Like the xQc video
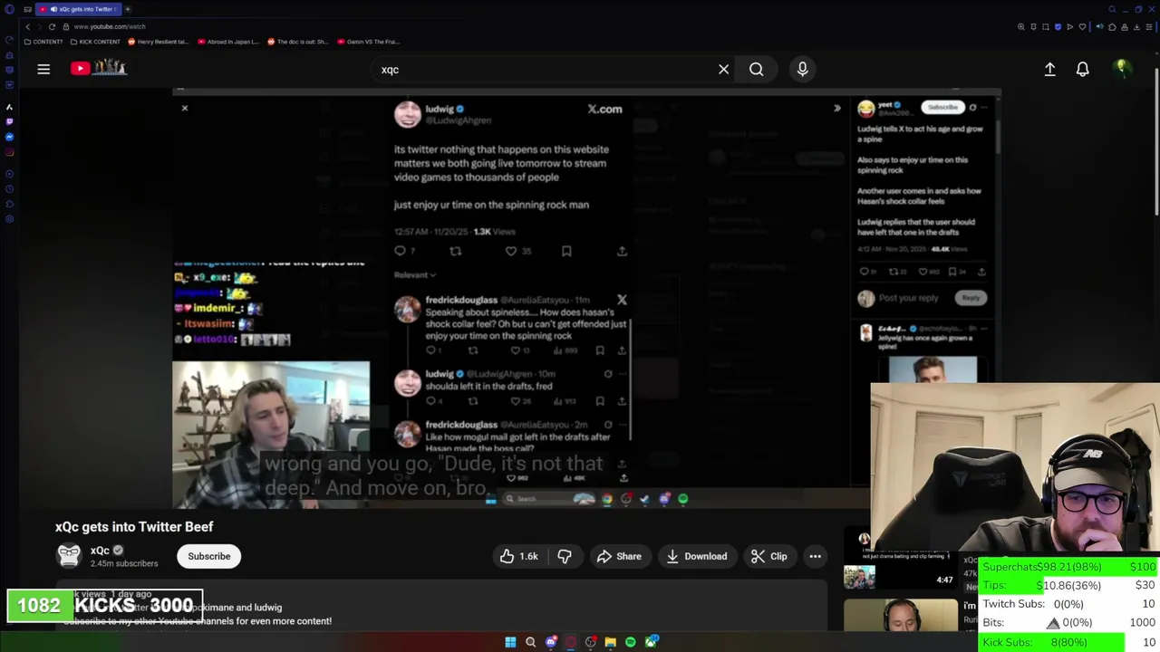This screenshot has width=1160, height=652. point(518,556)
